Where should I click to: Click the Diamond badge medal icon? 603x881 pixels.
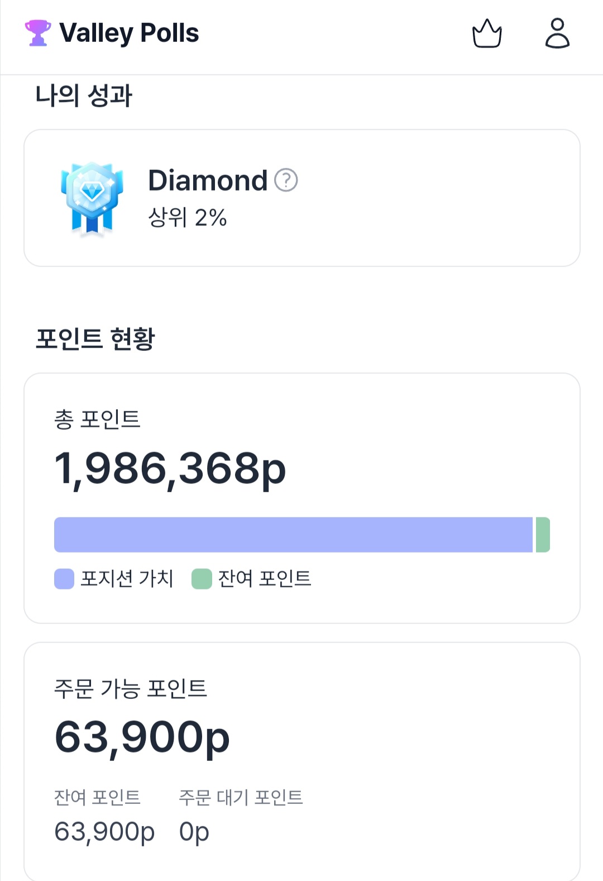pyautogui.click(x=92, y=198)
